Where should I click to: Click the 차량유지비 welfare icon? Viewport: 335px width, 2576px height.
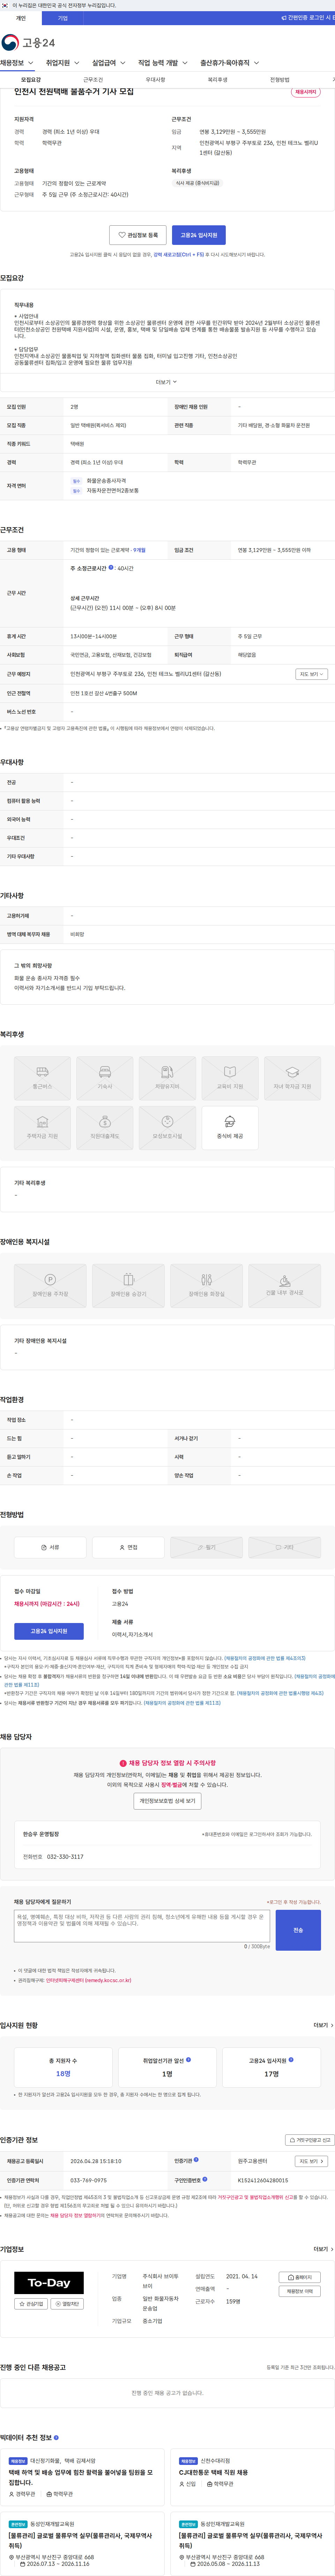pos(167,1078)
